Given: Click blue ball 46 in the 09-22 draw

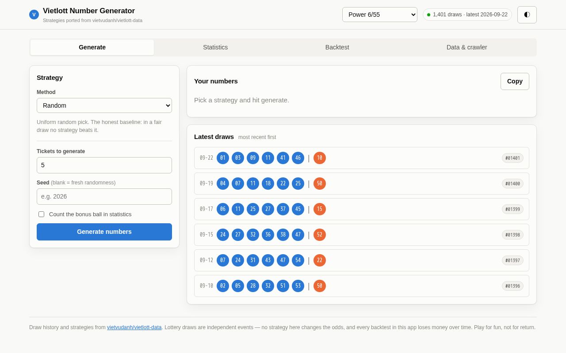Looking at the screenshot, I should point(298,158).
